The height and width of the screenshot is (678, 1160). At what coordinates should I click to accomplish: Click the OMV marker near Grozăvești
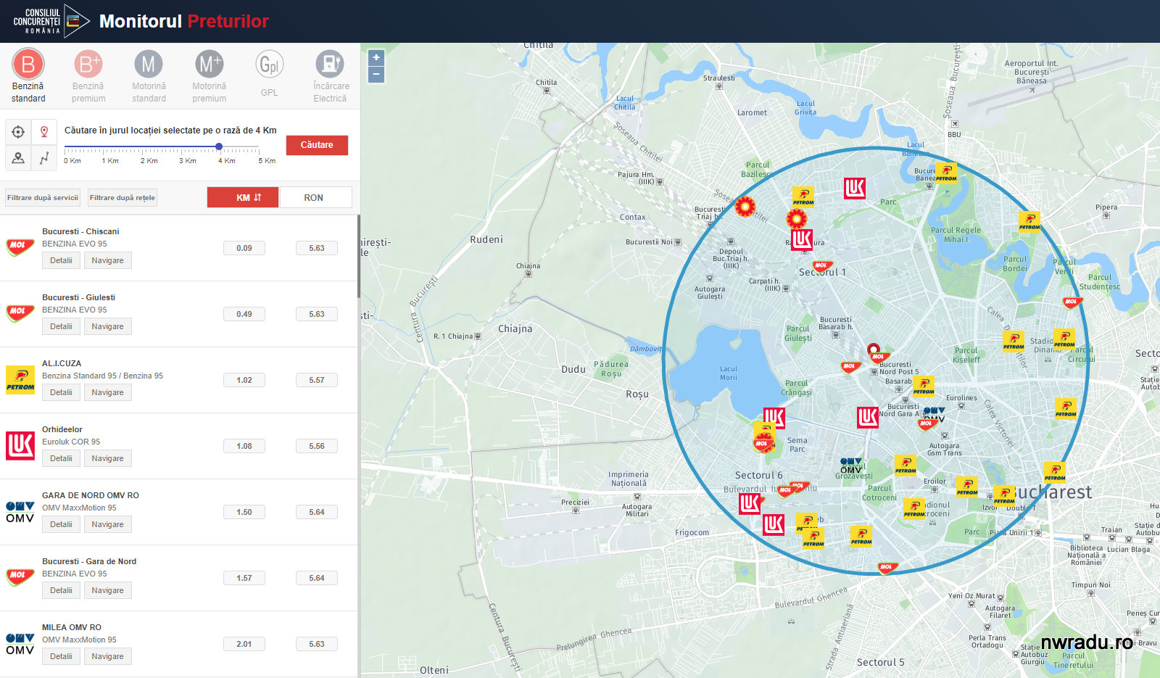(851, 466)
